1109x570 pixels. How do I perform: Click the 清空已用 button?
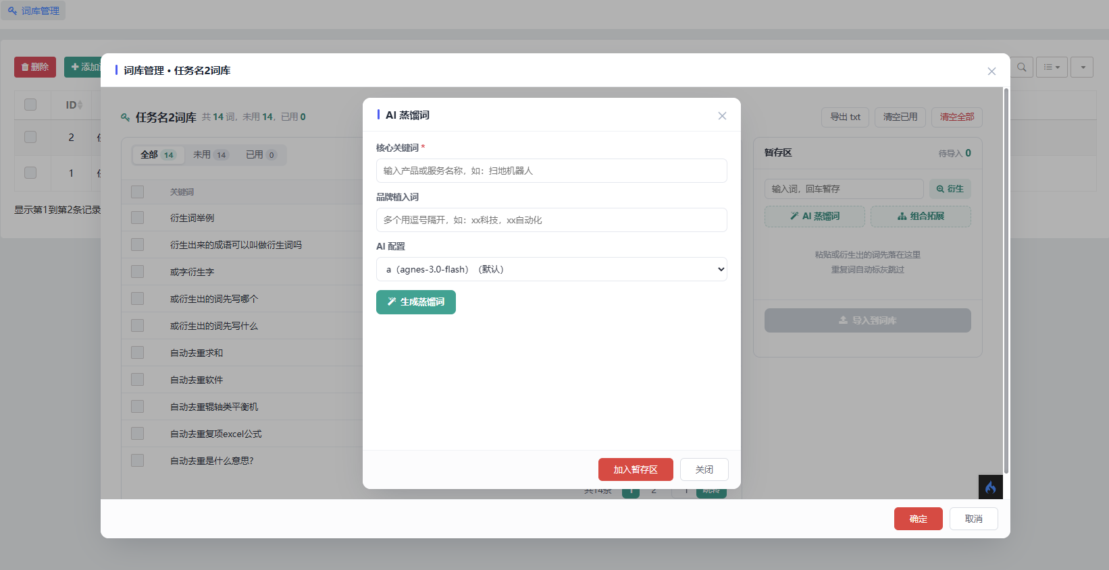(x=900, y=117)
